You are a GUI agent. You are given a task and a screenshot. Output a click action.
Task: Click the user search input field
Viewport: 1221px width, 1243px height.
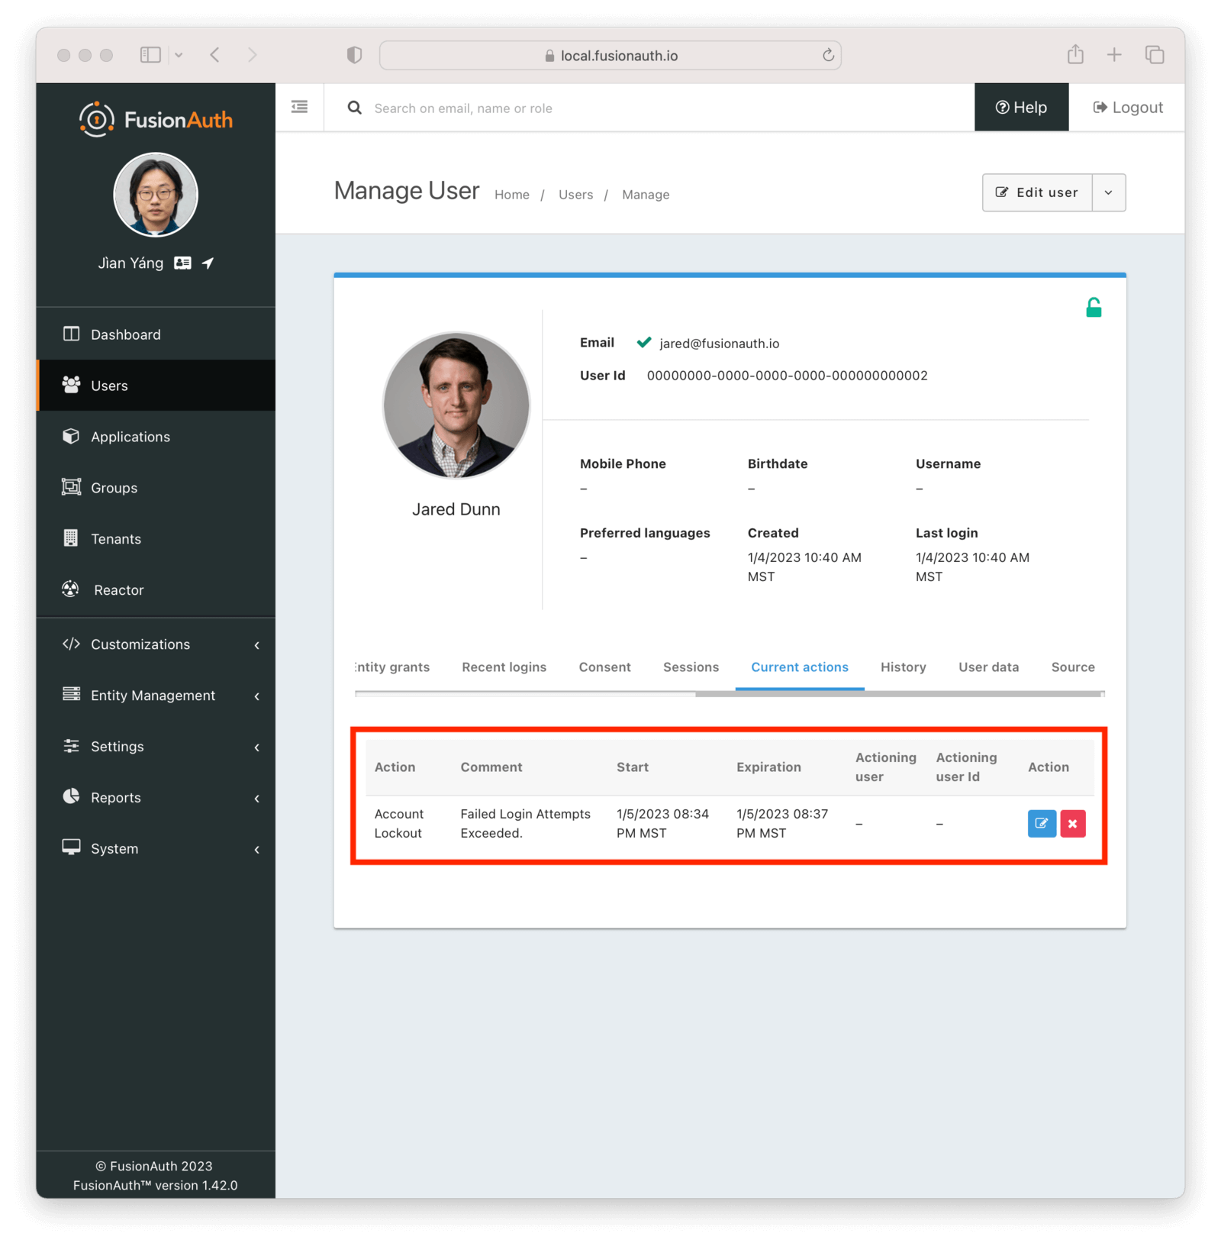click(x=649, y=108)
